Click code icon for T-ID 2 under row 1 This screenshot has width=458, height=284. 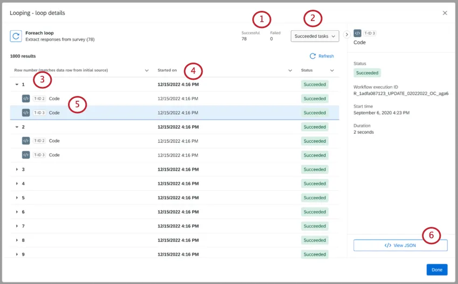[x=26, y=99]
